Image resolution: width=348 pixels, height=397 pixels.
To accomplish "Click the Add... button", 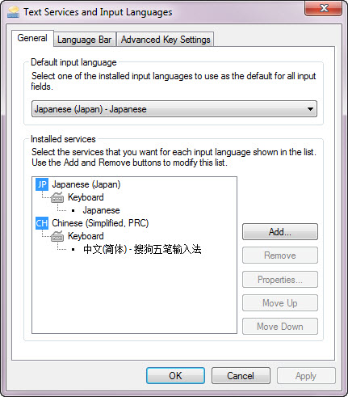I will 280,232.
